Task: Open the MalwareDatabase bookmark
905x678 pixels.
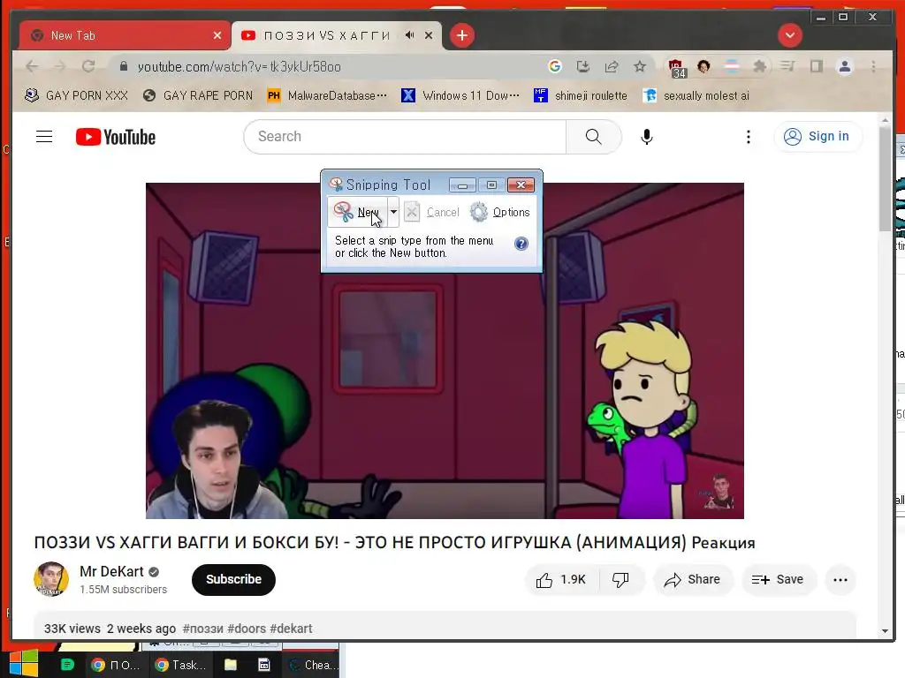Action: pos(327,95)
